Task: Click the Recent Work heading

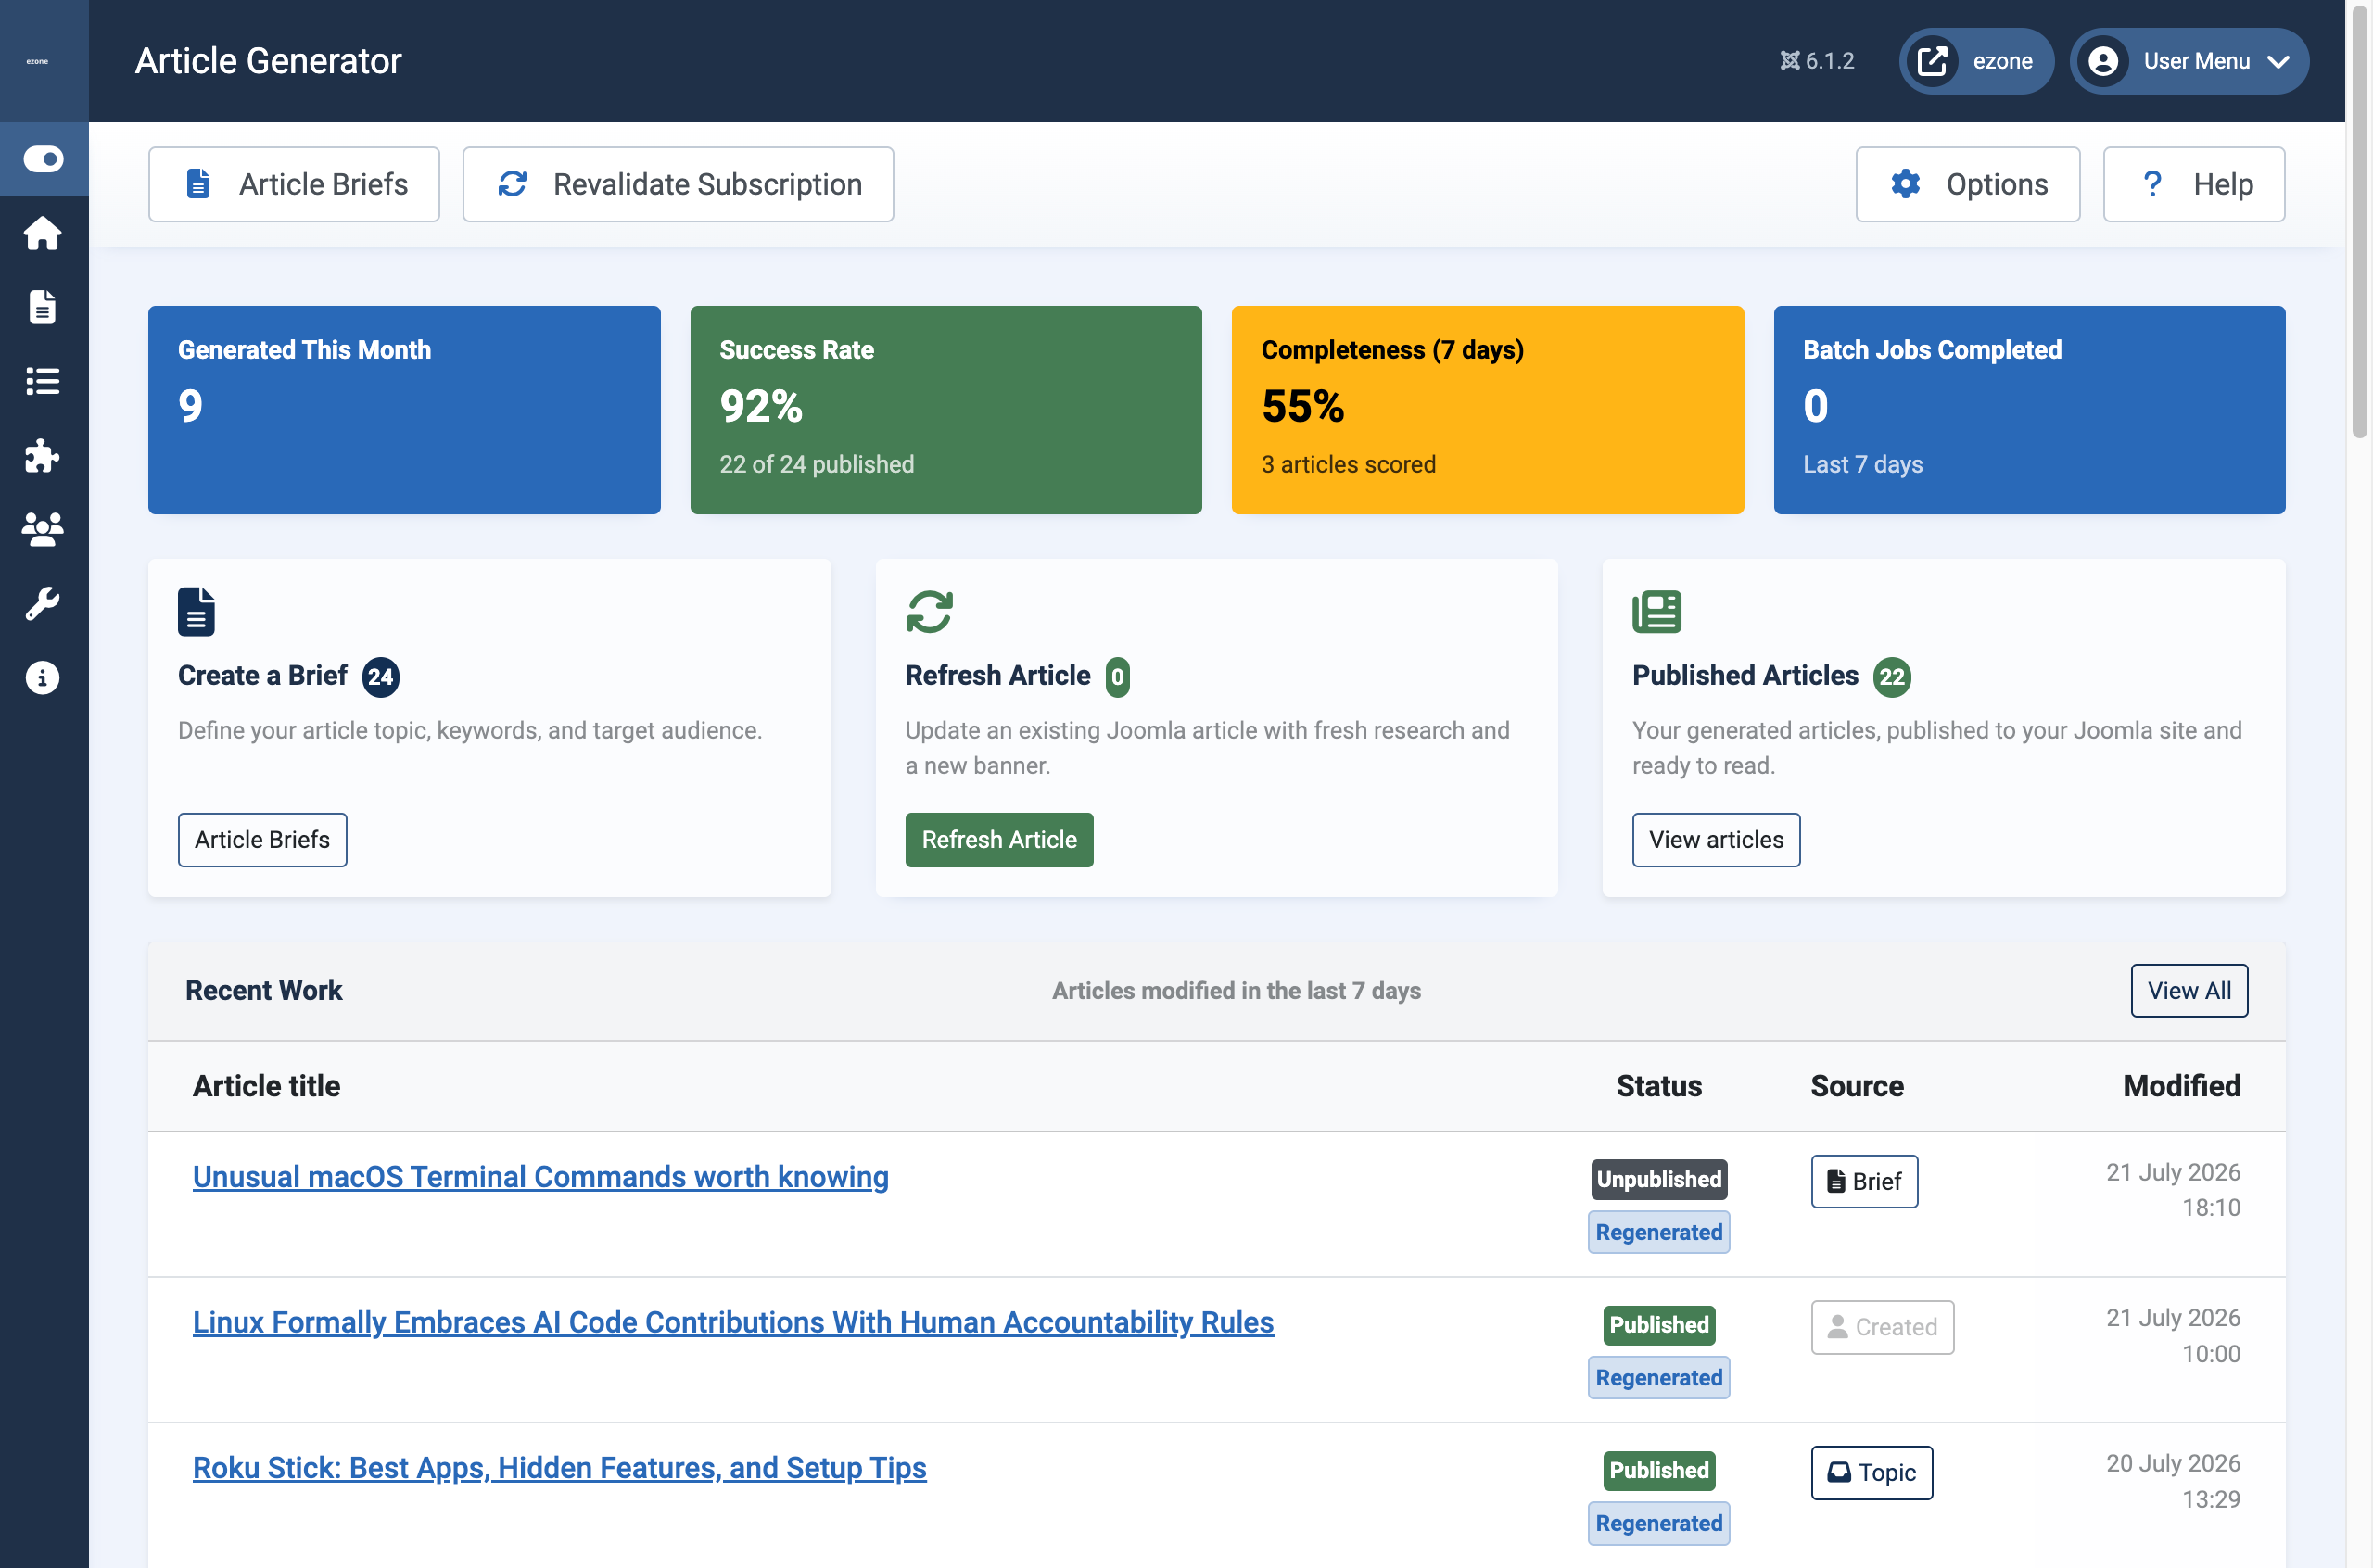Action: click(264, 990)
